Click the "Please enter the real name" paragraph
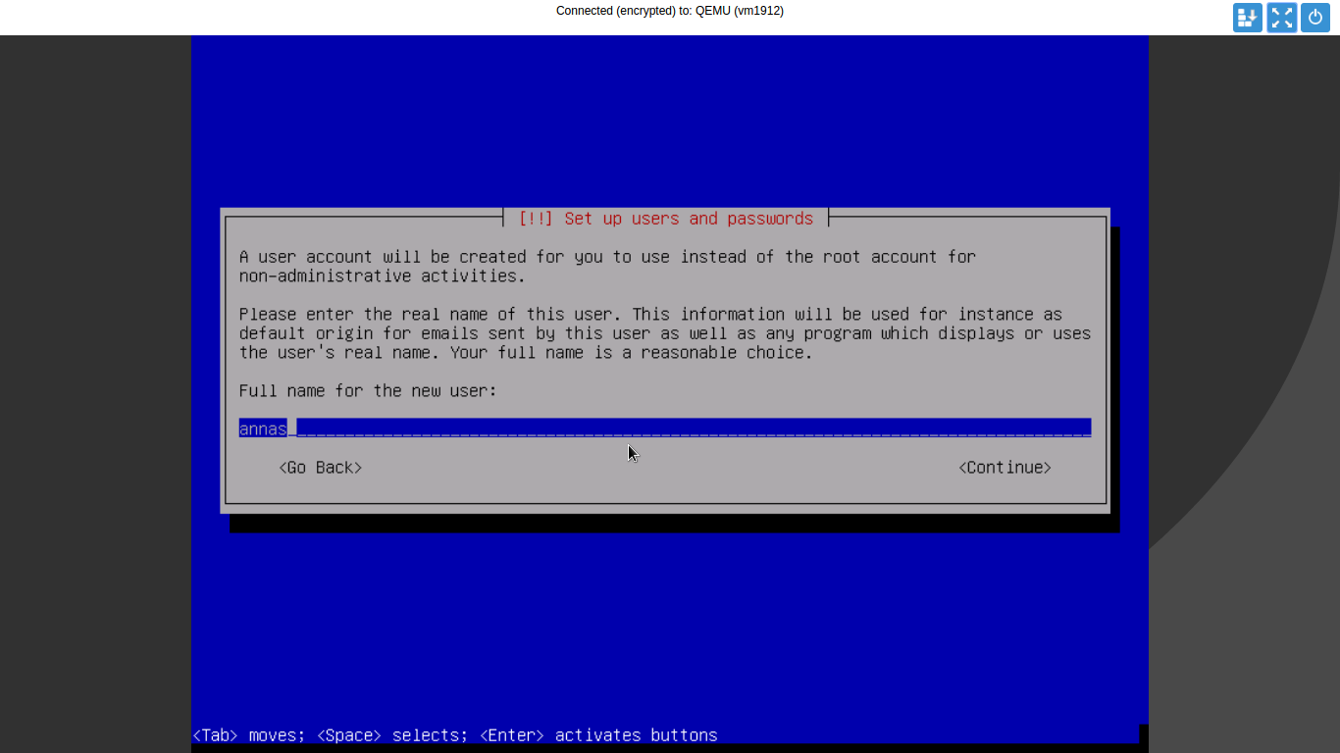Screen dimensions: 1340x753 pos(665,333)
